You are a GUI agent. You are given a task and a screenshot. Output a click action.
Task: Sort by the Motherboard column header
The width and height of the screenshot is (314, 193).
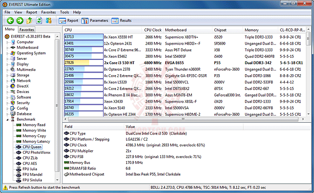(x=188, y=30)
